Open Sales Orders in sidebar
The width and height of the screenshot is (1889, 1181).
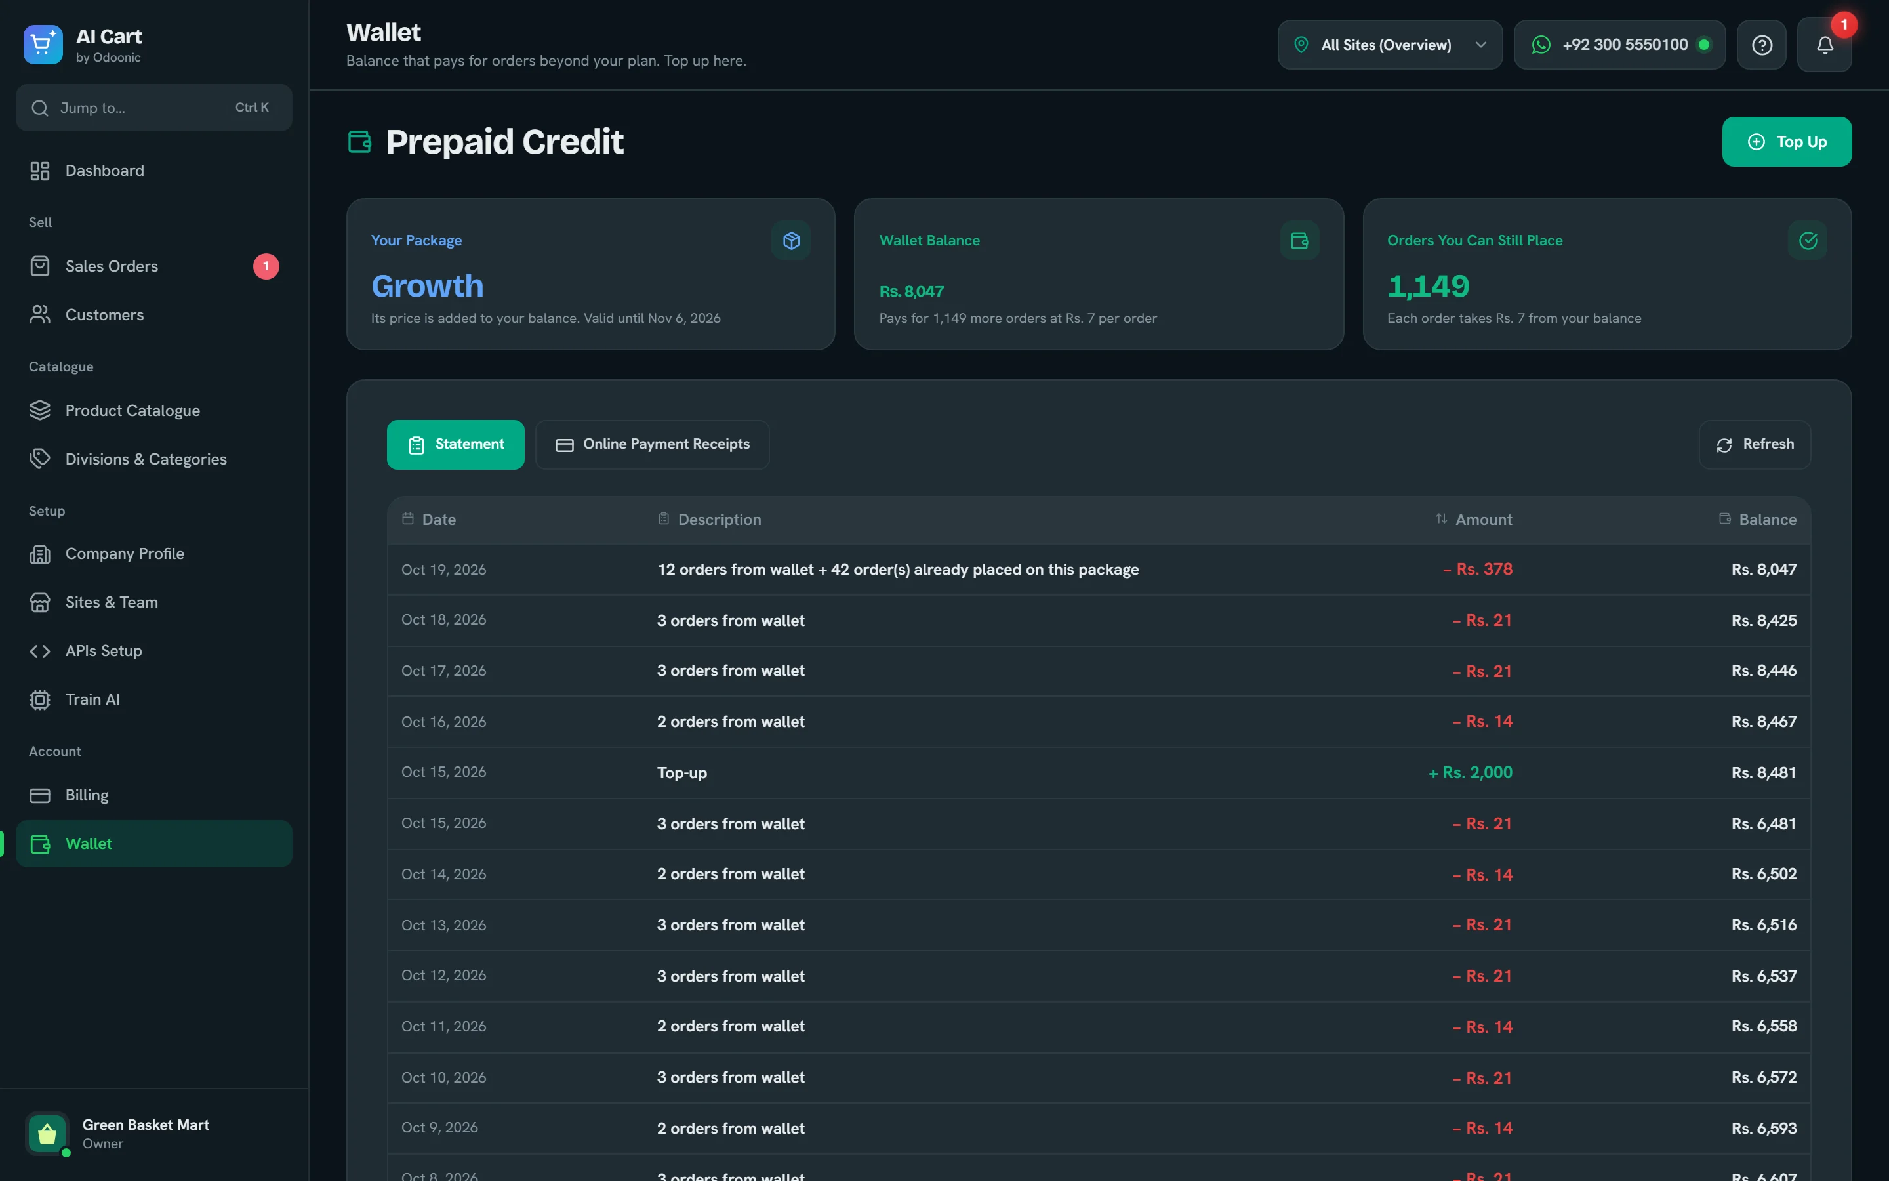[153, 266]
